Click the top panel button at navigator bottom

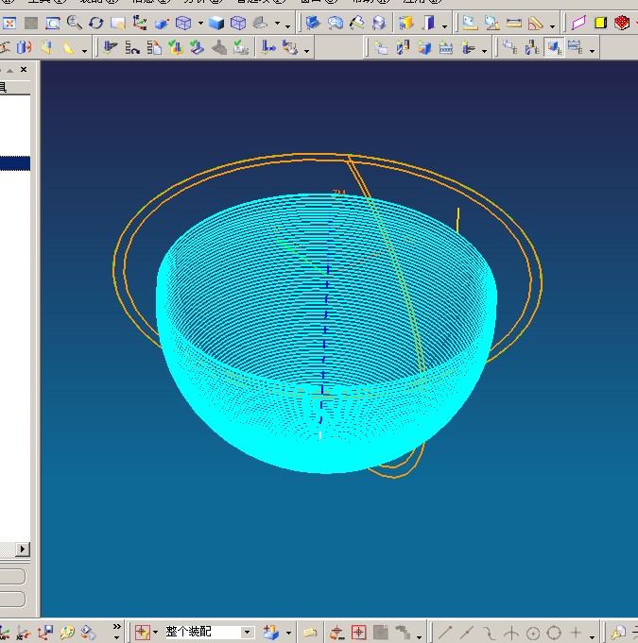[12, 577]
